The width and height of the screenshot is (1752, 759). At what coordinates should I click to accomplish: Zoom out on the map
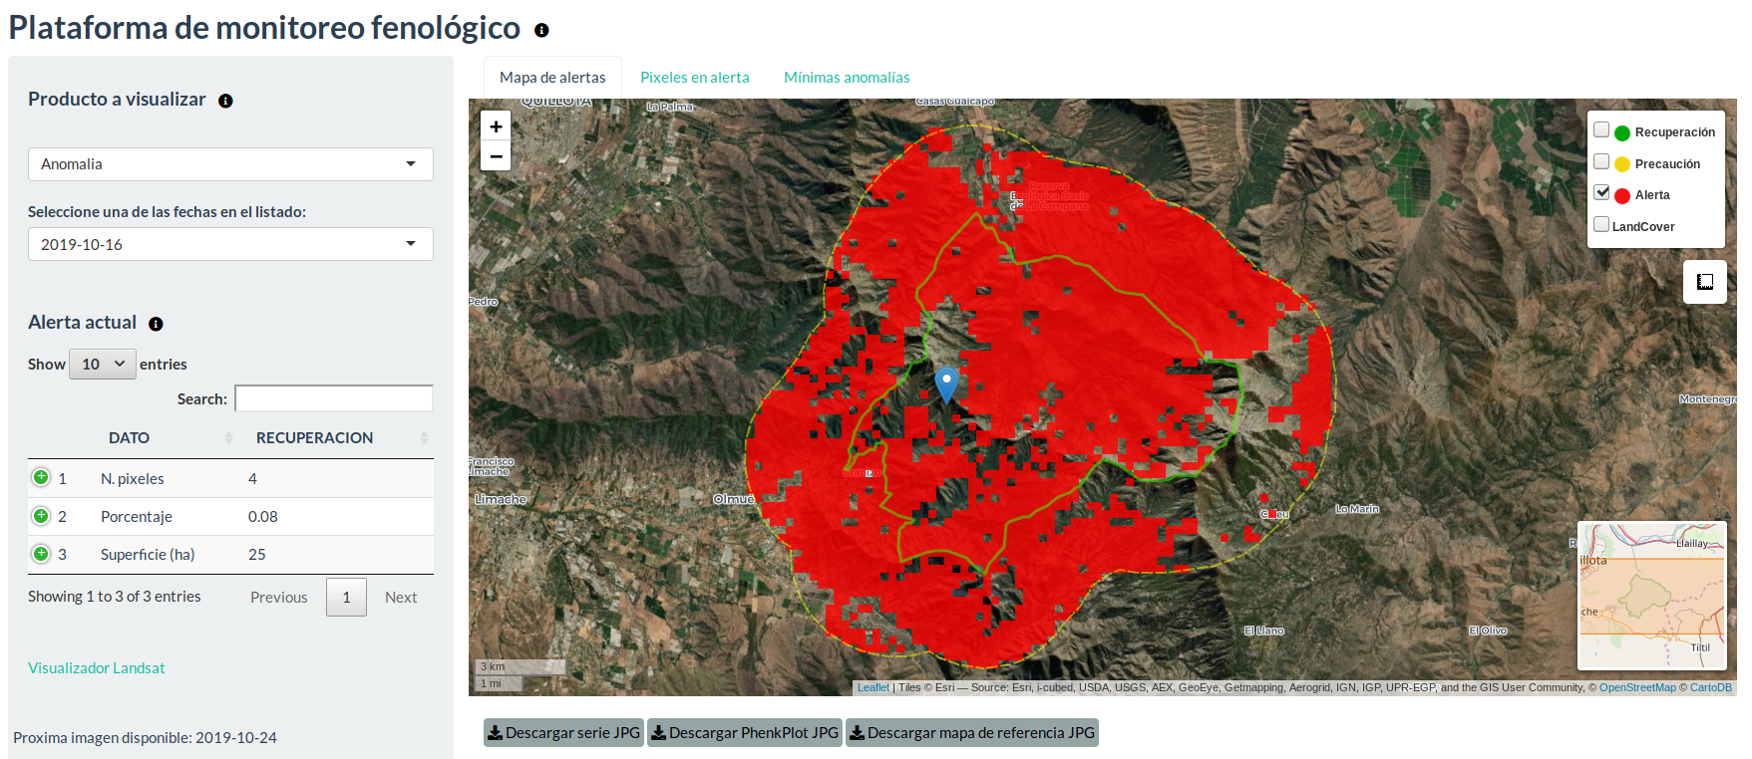[x=496, y=156]
